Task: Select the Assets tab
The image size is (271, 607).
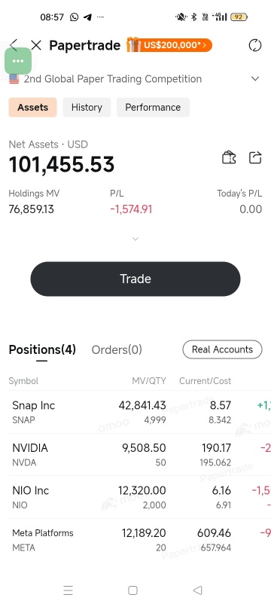Action: [x=33, y=107]
